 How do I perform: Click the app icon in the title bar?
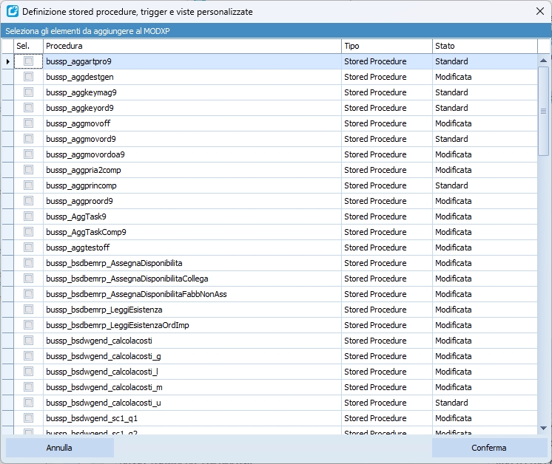13,12
